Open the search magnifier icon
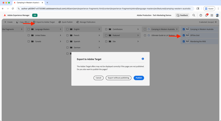The image size is (221, 121). (x=194, y=15)
